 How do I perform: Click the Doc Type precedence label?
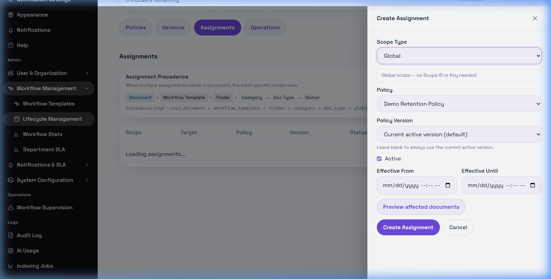(283, 97)
